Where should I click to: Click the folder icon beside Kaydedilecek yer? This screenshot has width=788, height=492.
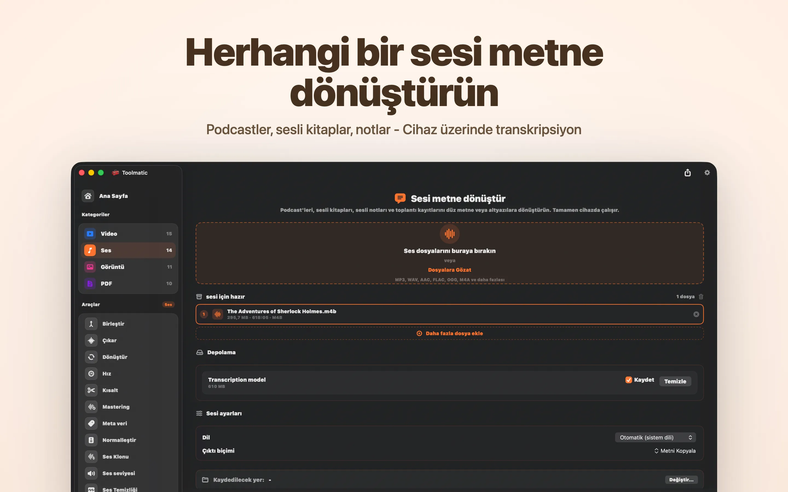[x=205, y=480]
